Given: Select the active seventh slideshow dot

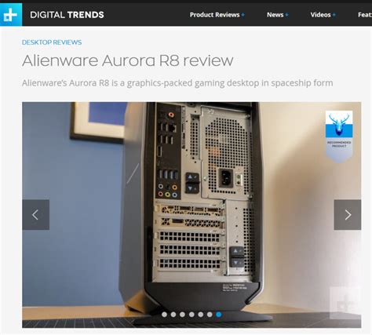Looking at the screenshot, I should pyautogui.click(x=219, y=315).
